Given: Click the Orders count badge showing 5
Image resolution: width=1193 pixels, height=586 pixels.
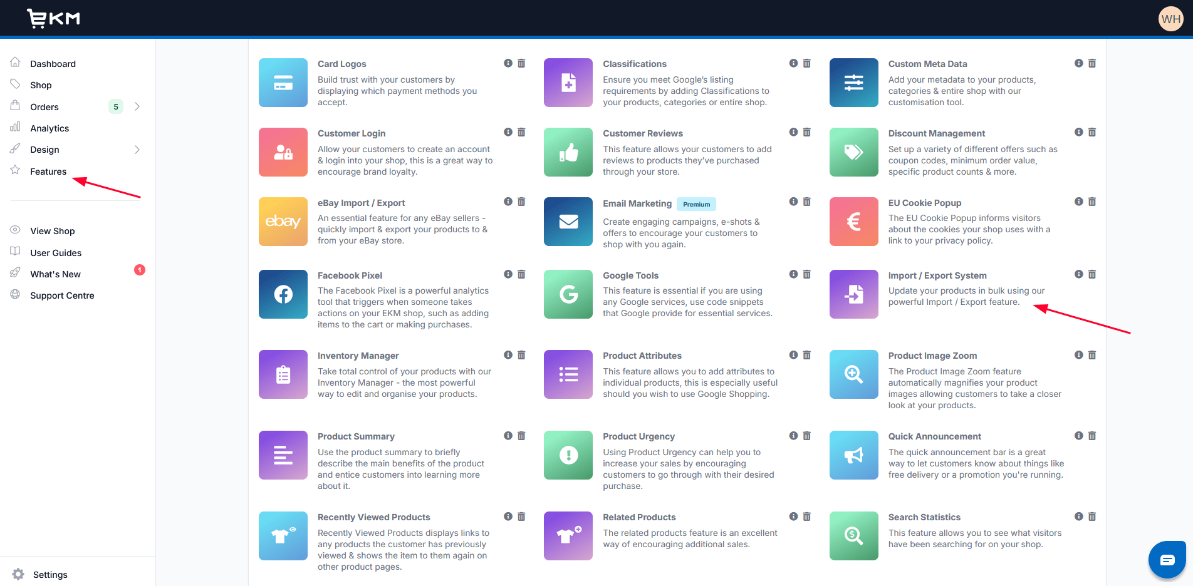Looking at the screenshot, I should (x=116, y=106).
